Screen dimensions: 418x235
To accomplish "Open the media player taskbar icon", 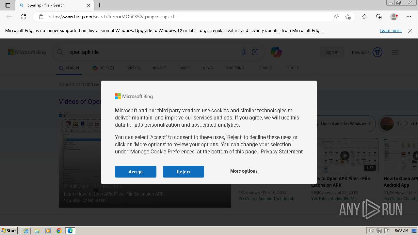I will [48, 231].
